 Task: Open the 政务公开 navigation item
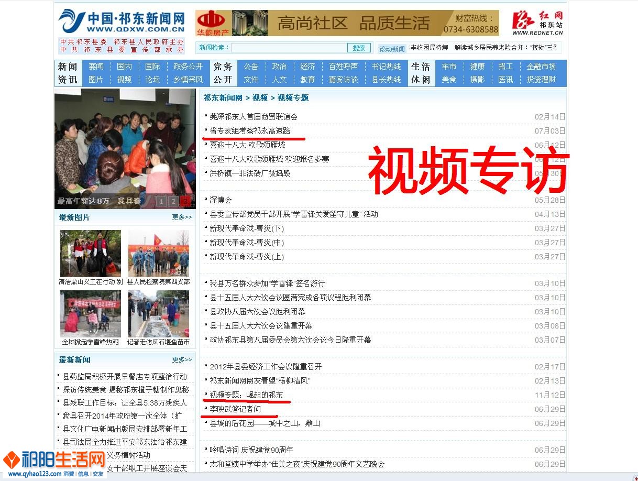(188, 67)
